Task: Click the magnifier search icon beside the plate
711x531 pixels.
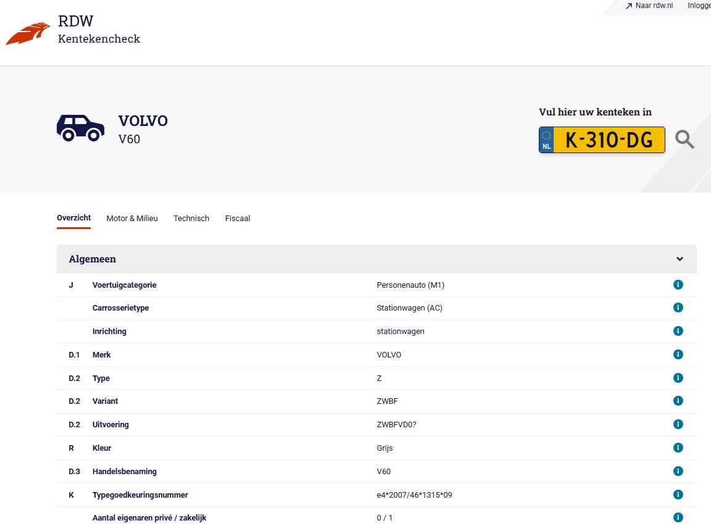Action: click(684, 140)
